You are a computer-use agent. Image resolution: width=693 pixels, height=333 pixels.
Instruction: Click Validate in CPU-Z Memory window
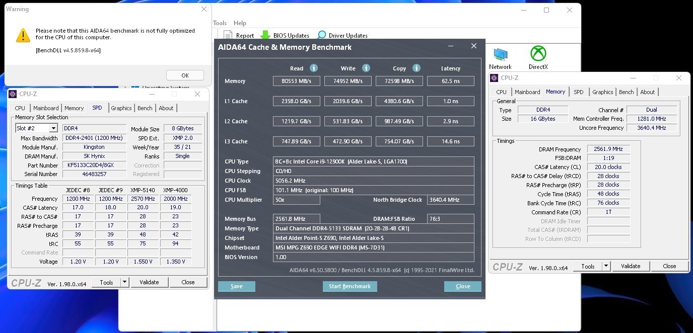631,266
